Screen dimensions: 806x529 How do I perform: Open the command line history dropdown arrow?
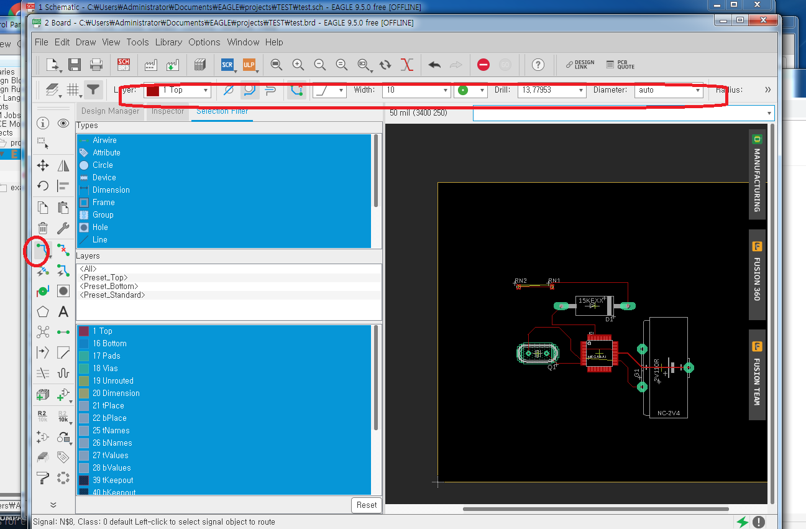tap(770, 113)
